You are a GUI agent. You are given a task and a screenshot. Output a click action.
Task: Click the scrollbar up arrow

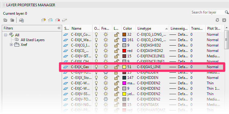point(227,28)
